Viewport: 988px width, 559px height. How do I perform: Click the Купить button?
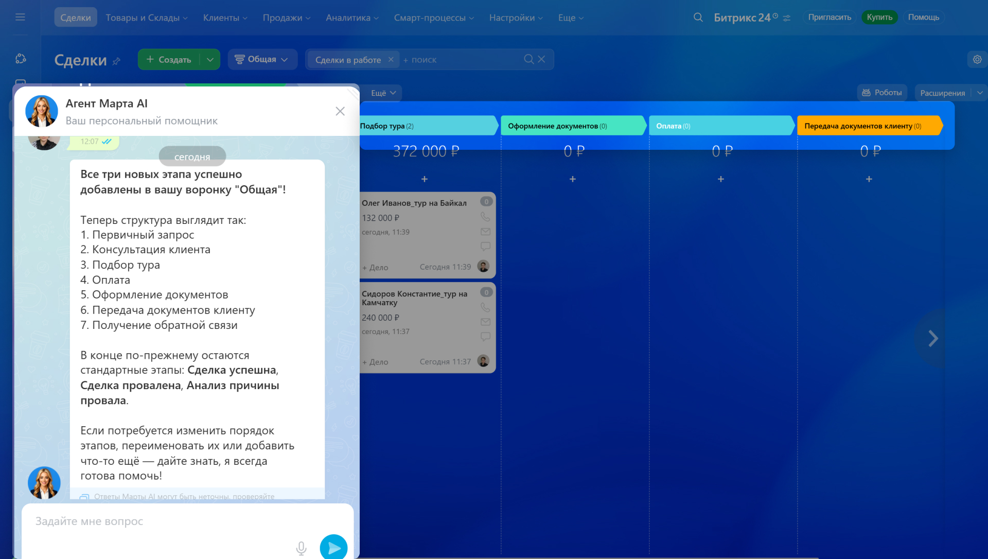coord(879,18)
